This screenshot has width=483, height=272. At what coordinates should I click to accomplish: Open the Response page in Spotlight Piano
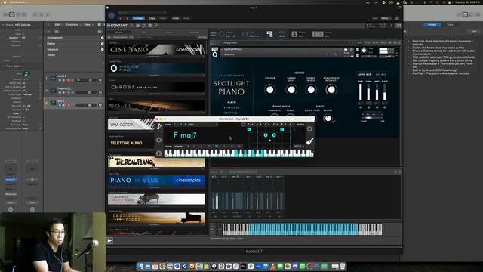pyautogui.click(x=232, y=107)
